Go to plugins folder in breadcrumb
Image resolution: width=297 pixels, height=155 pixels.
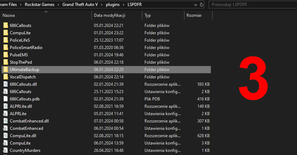click(113, 5)
